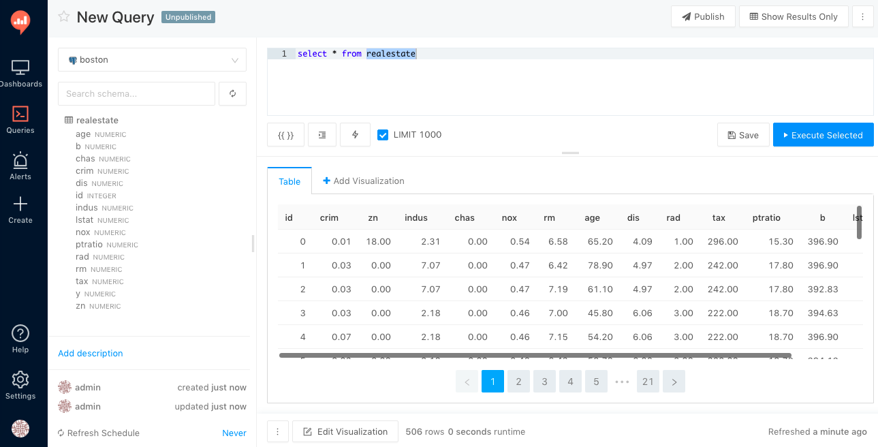Screen dimensions: 878x447
Task: Go to the next results page
Action: (x=674, y=382)
